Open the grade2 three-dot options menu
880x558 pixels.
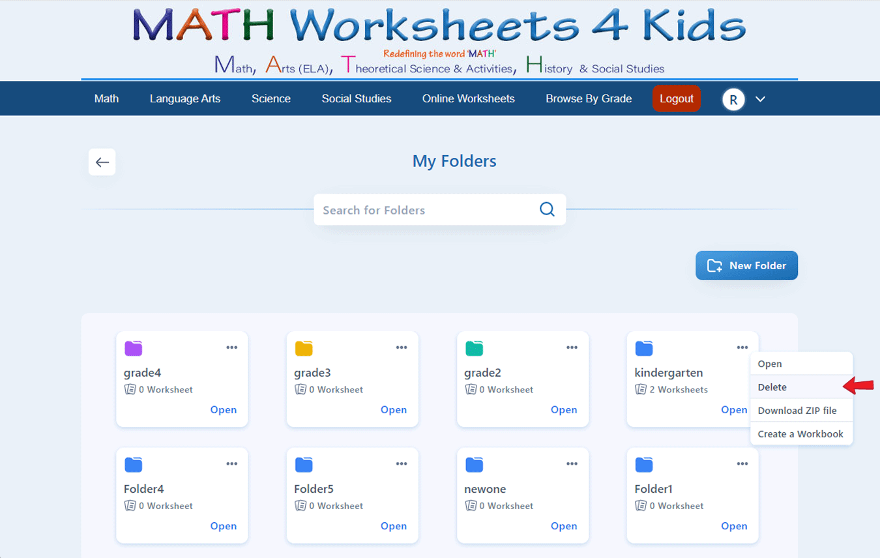pos(572,347)
